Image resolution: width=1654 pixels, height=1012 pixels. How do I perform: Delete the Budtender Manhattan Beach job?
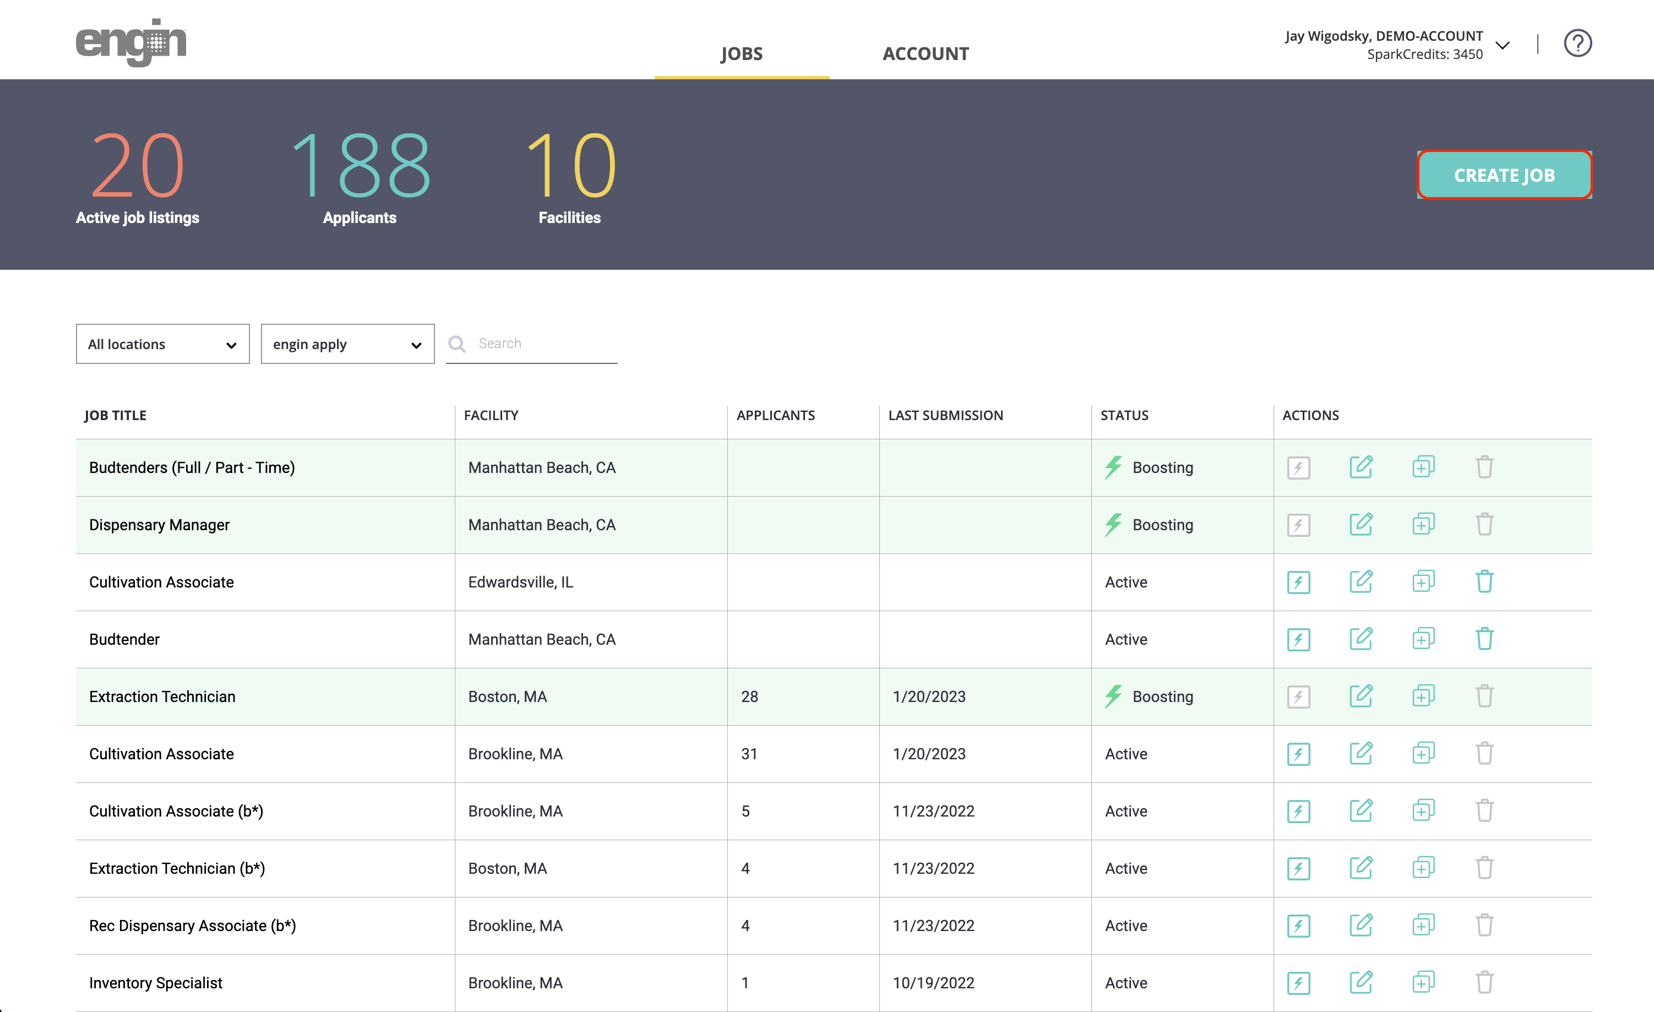click(x=1484, y=639)
